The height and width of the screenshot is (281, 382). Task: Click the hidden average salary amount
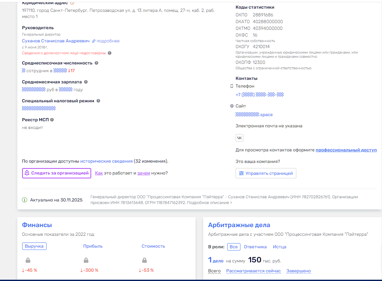pyautogui.click(x=34, y=89)
